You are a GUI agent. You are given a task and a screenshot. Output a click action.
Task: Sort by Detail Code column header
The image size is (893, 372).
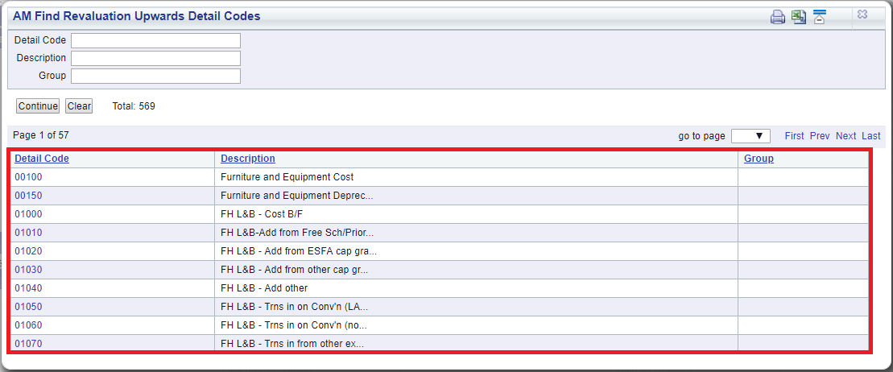point(42,159)
